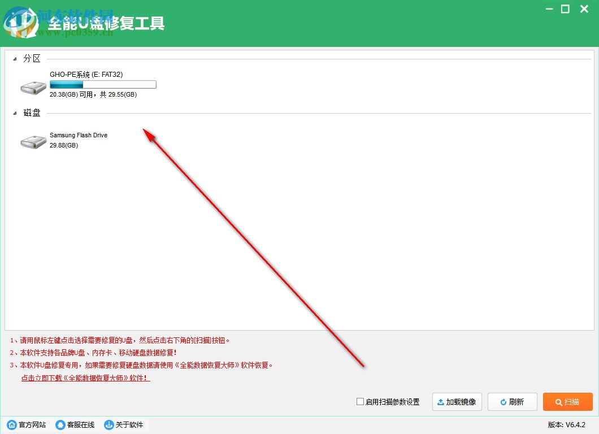Click the circular refresh icon on 刷新
The image size is (599, 434).
pos(503,402)
